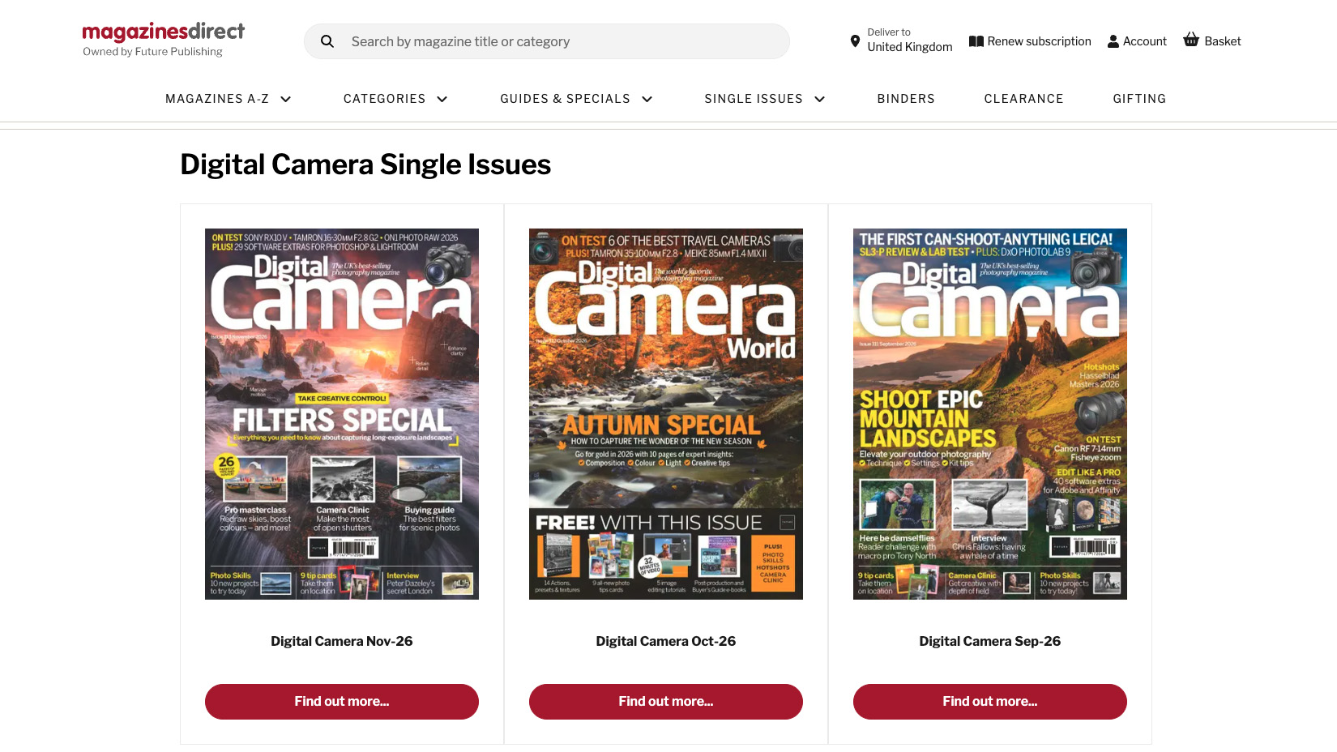Open the Magazines A-Z menu
Image resolution: width=1337 pixels, height=752 pixels.
pyautogui.click(x=217, y=99)
